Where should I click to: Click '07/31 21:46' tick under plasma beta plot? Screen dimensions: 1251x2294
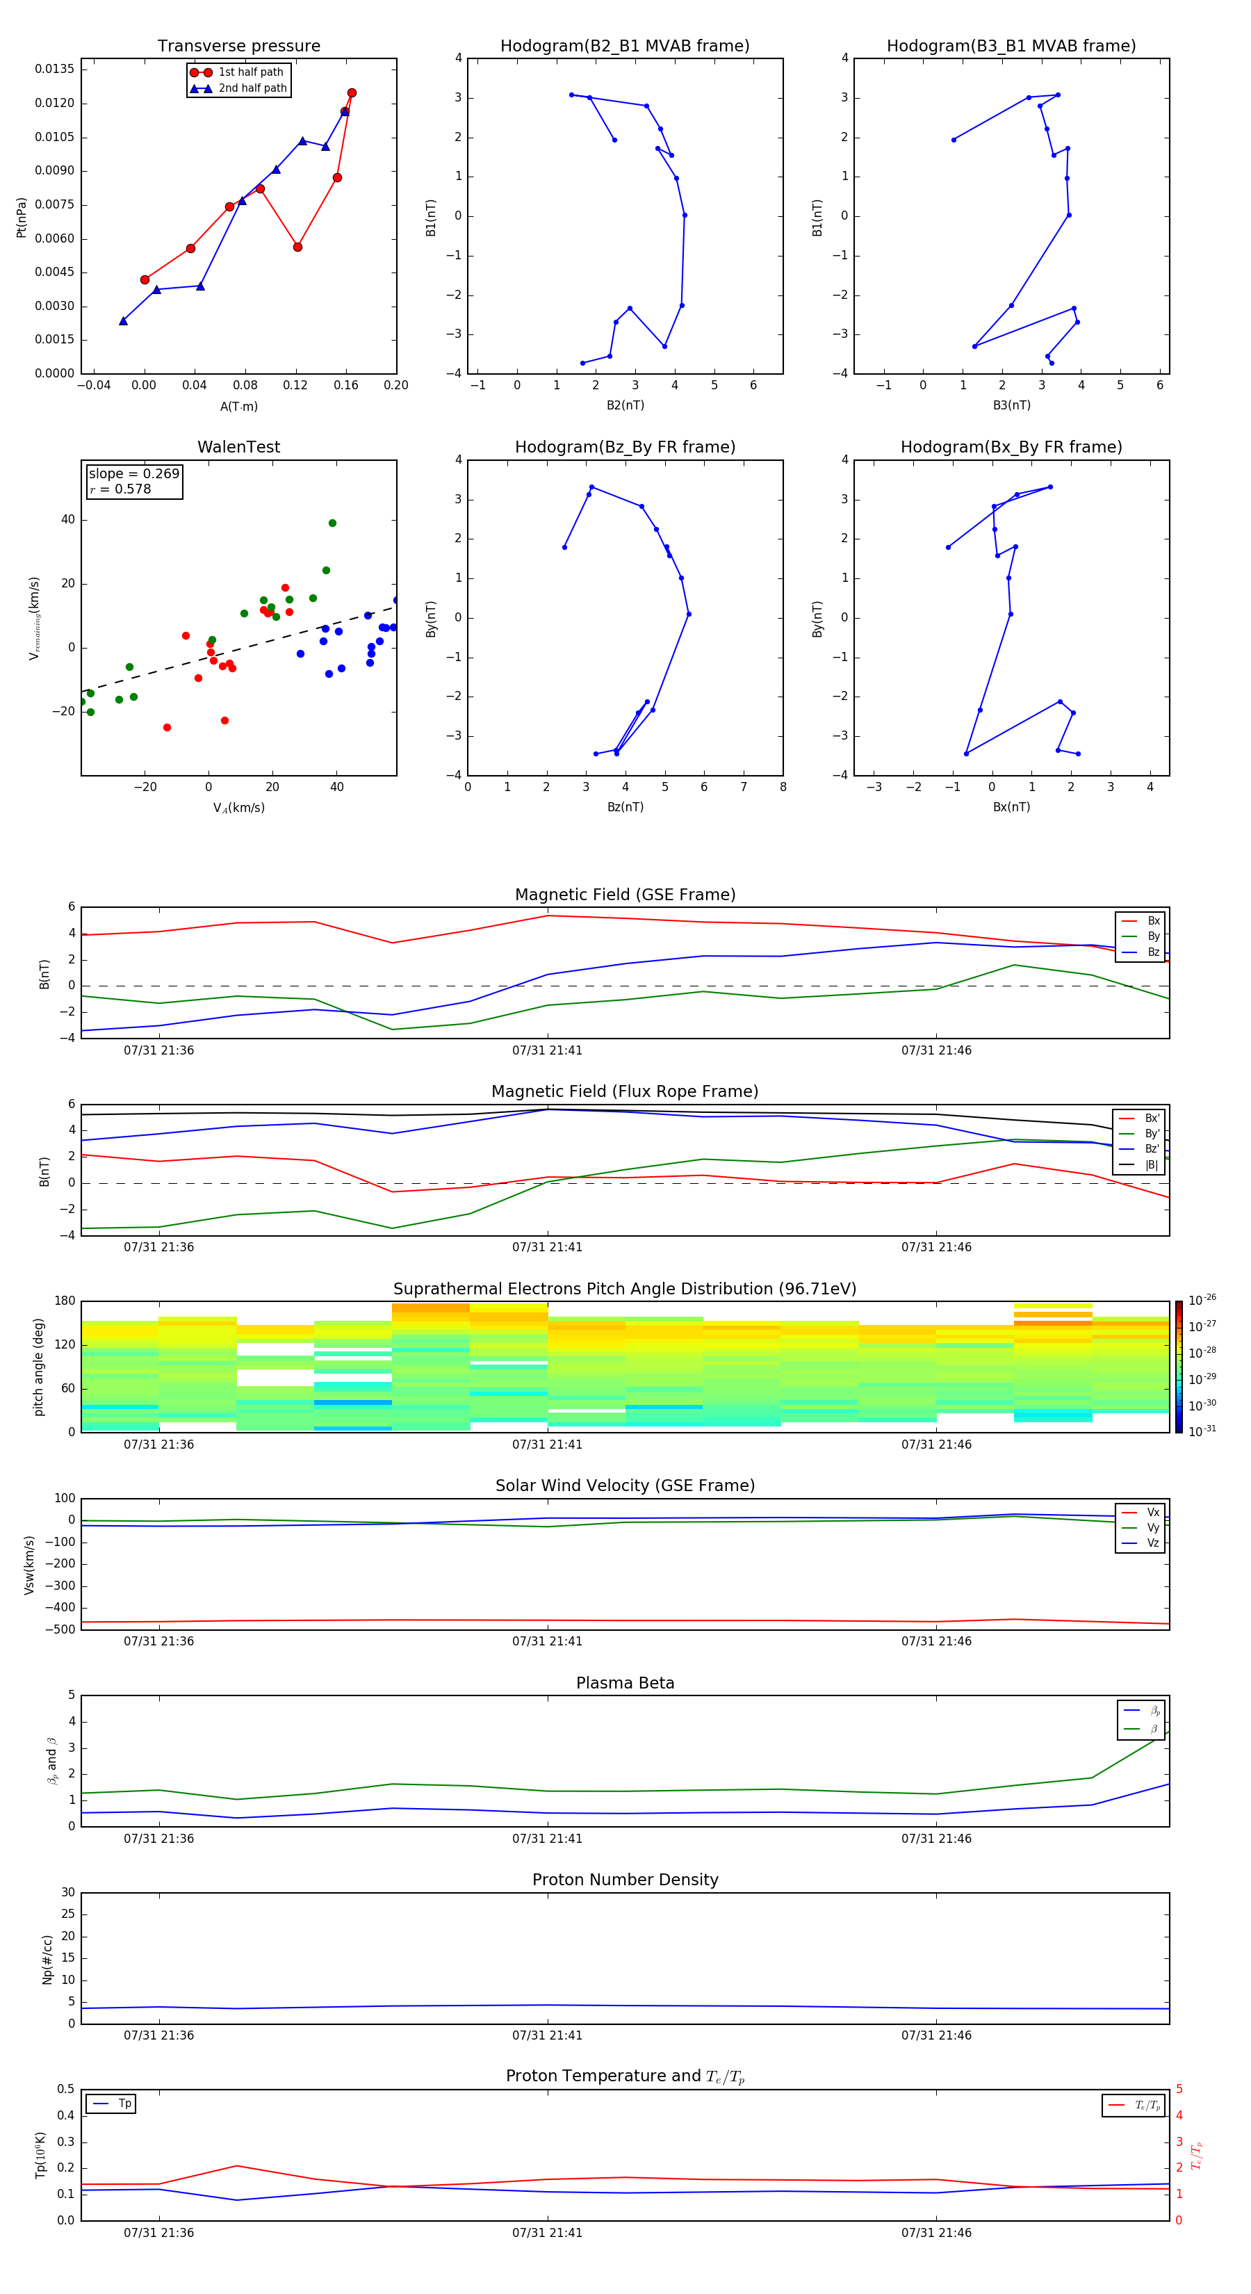(x=935, y=1838)
